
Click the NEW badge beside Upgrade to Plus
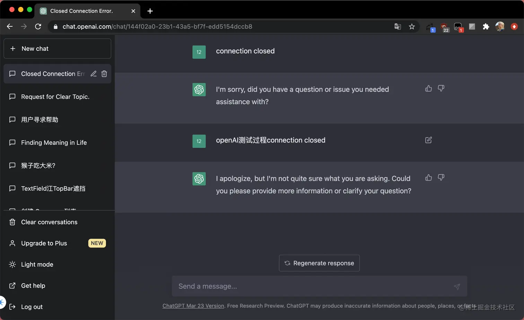[x=97, y=243]
